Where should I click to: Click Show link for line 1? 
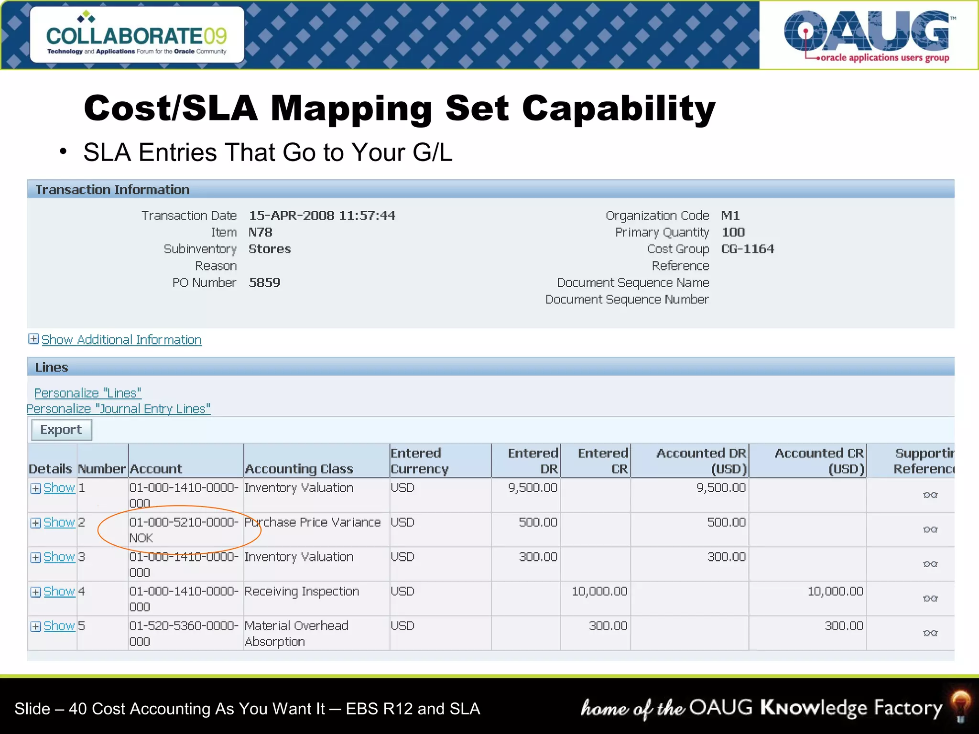59,488
